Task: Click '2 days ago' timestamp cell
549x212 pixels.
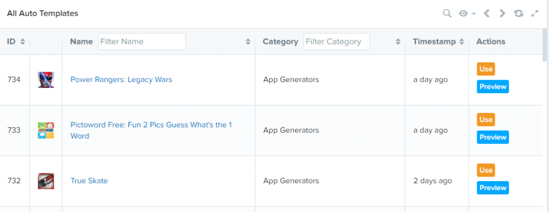Action: click(433, 181)
